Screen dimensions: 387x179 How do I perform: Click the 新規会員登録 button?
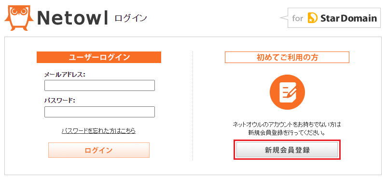[287, 150]
